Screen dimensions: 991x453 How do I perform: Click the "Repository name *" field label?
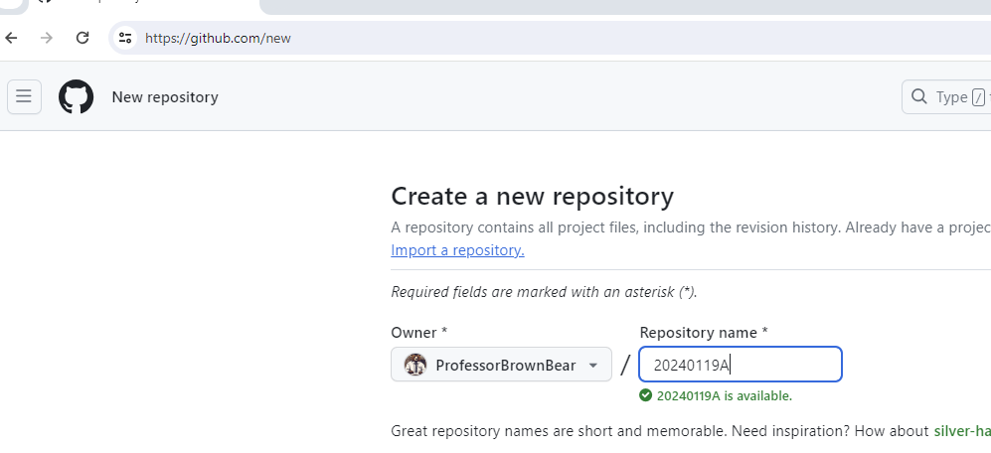click(703, 332)
